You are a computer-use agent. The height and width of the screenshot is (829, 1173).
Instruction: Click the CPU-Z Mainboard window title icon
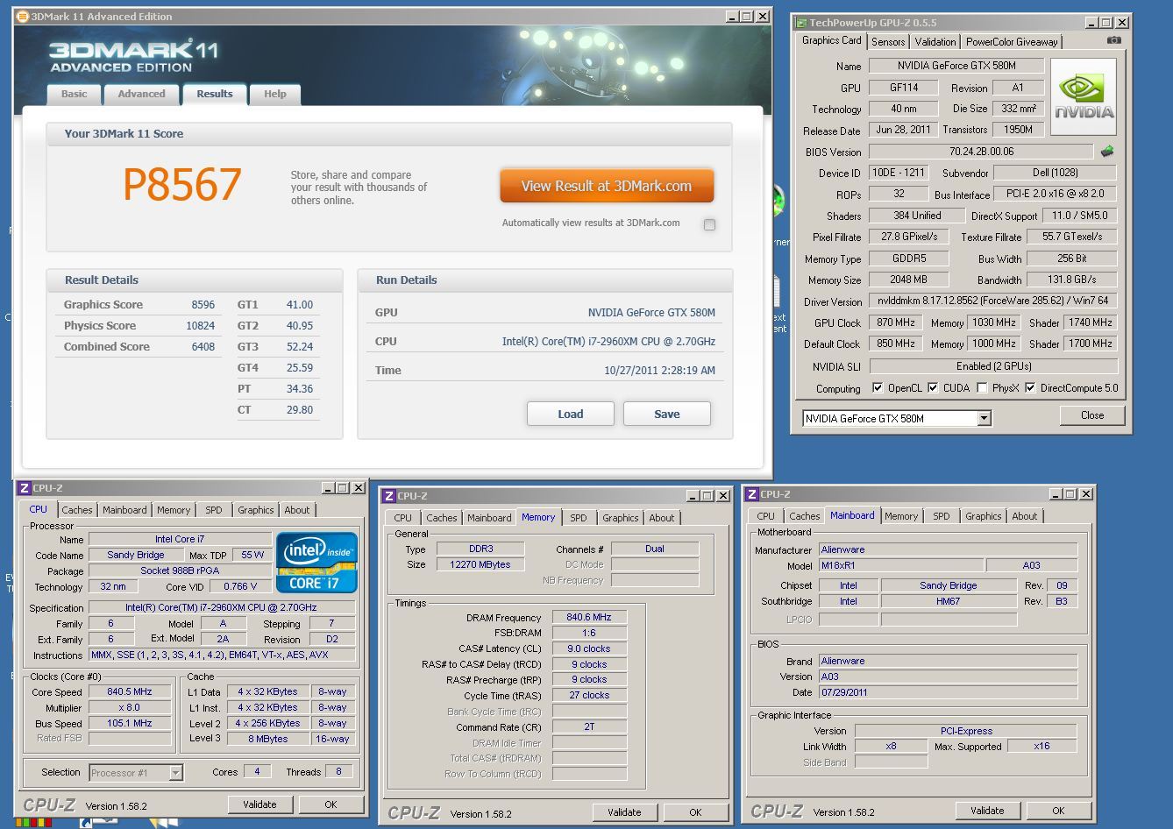click(x=752, y=494)
